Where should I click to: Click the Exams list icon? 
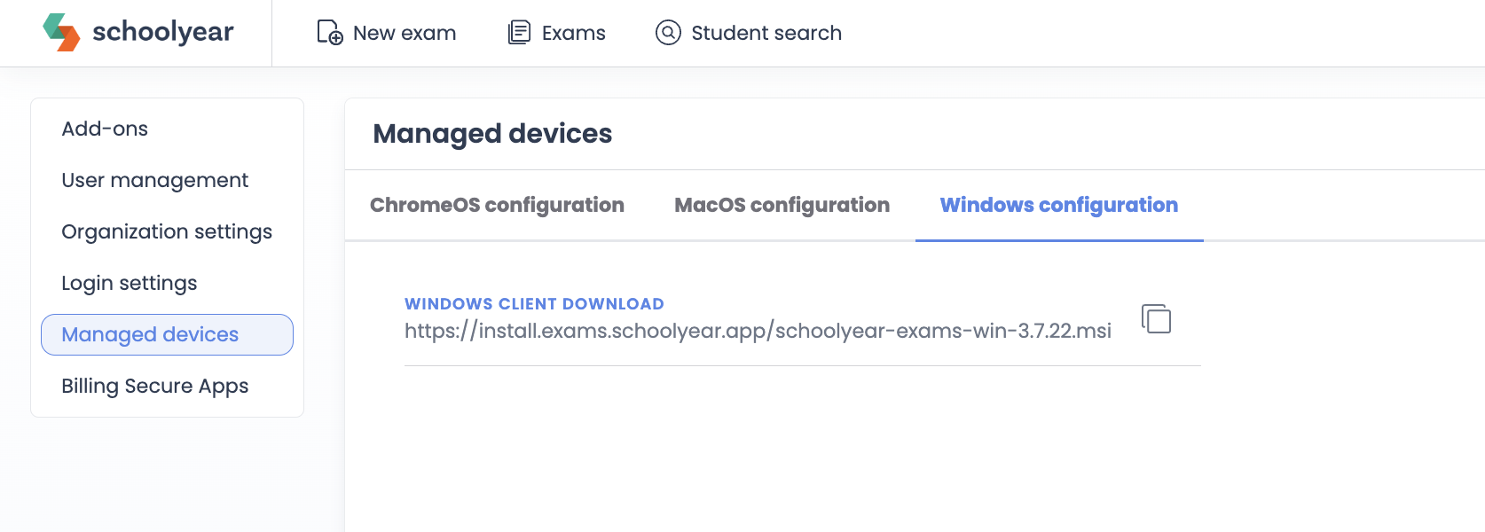519,33
